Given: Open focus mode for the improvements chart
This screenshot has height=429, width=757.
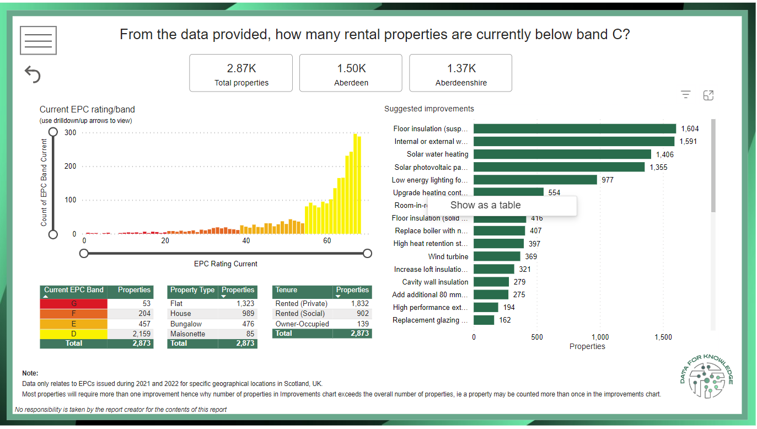Looking at the screenshot, I should [708, 95].
